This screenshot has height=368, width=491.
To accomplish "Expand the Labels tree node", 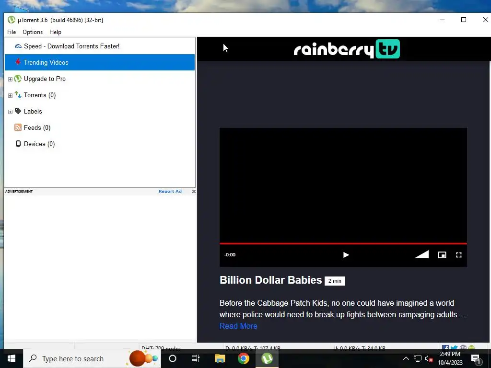I will click(10, 112).
